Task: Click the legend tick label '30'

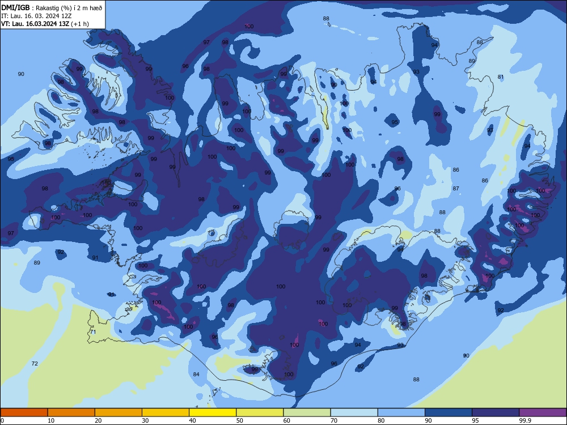Action: pos(145,420)
